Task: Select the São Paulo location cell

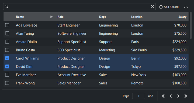Action: [139, 50]
